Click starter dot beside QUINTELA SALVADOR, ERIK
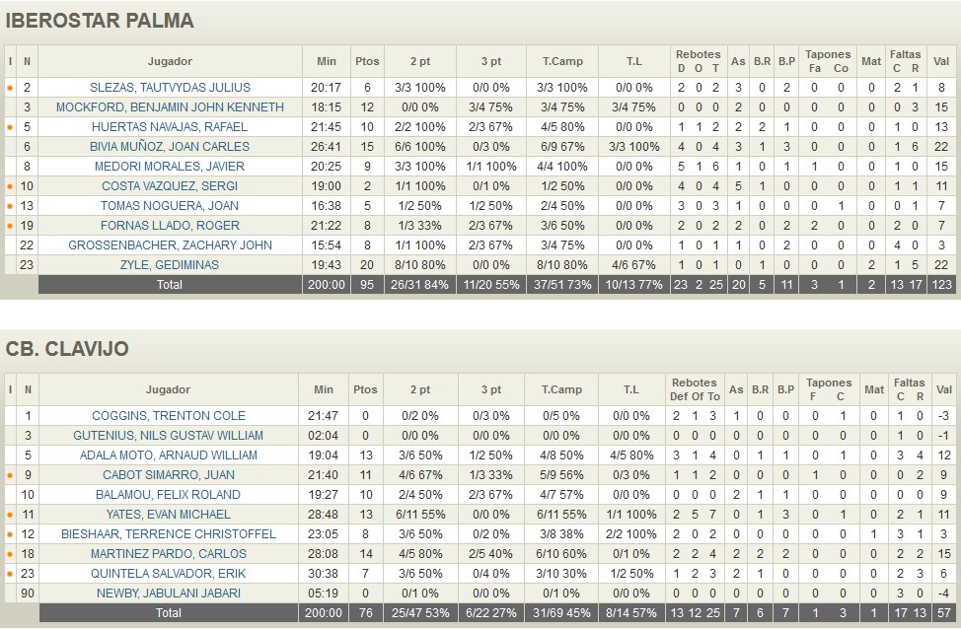This screenshot has width=961, height=629. pos(10,574)
